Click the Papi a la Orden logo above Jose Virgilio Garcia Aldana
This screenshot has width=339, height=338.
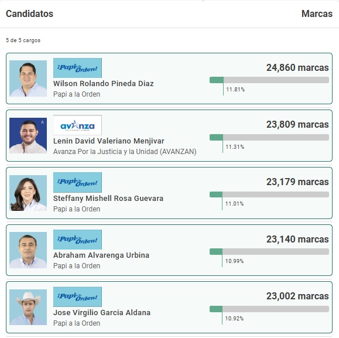[77, 296]
